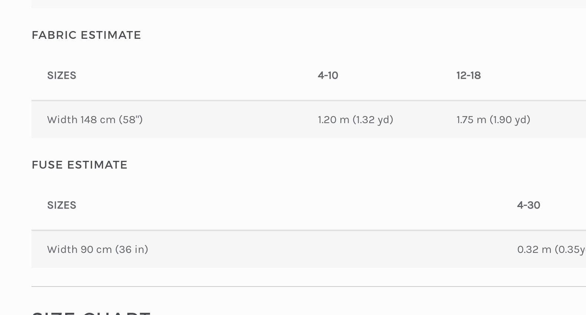Click the Width 148 cm fabric estimate row
Image resolution: width=586 pixels, height=315 pixels.
[x=309, y=119]
